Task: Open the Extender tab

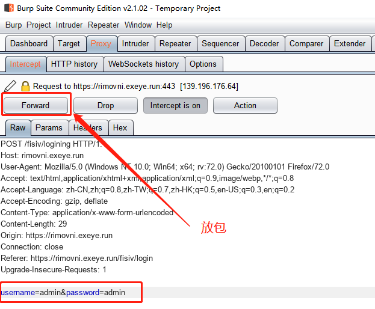Action: [350, 43]
